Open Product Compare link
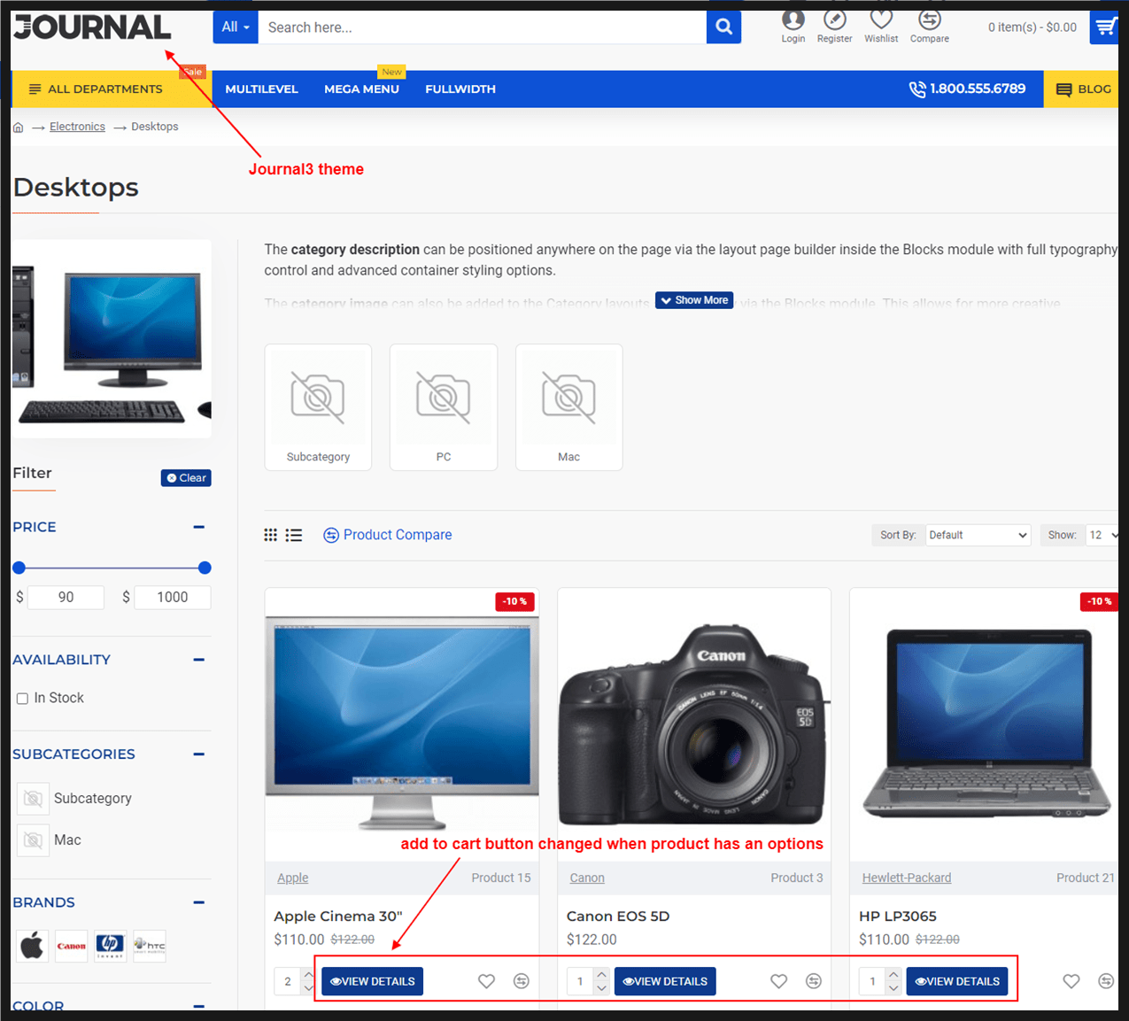This screenshot has height=1021, width=1129. (x=388, y=535)
